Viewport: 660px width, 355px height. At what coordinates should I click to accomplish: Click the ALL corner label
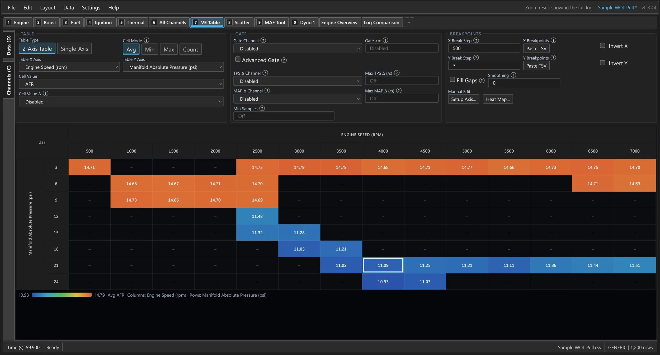point(42,143)
